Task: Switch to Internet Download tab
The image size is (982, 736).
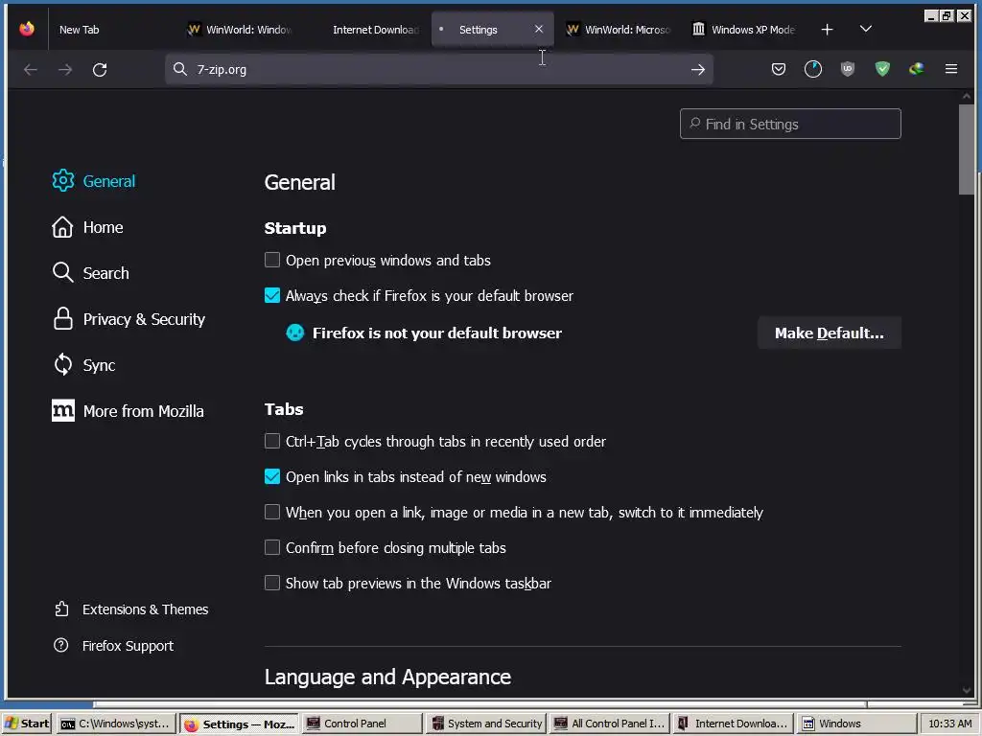Action: [366, 30]
